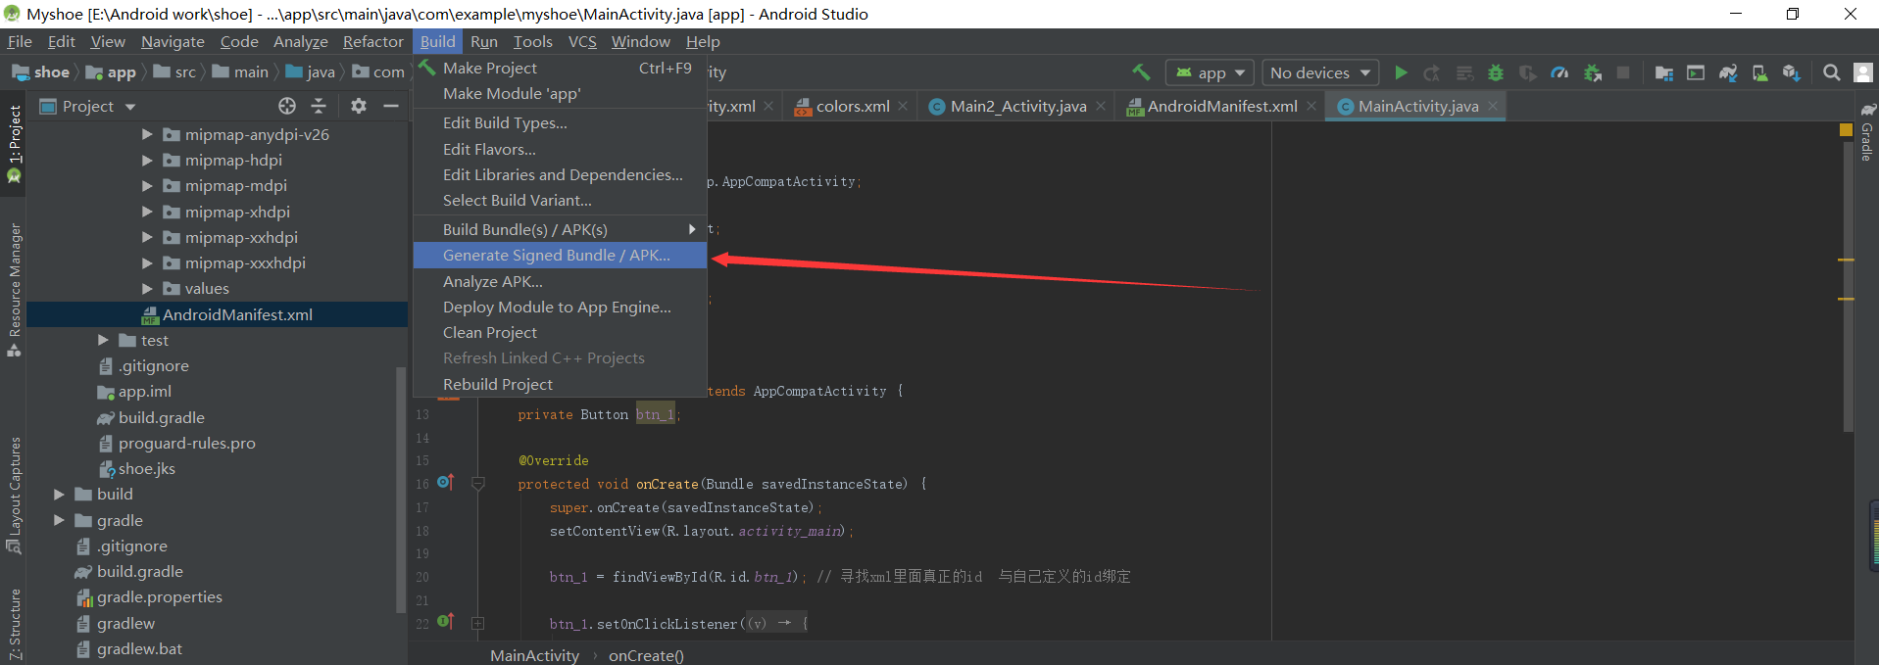Click Apply Changes and Restart Activity icon
This screenshot has height=665, width=1879.
pyautogui.click(x=1432, y=72)
